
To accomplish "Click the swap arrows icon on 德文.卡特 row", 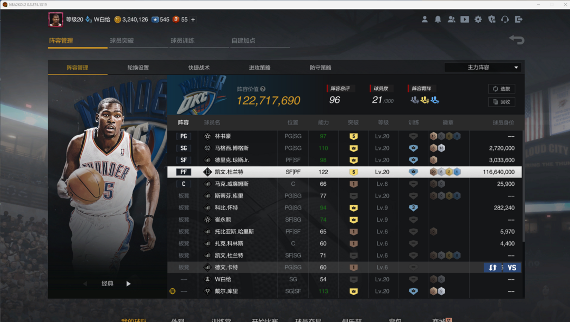I will (x=492, y=268).
